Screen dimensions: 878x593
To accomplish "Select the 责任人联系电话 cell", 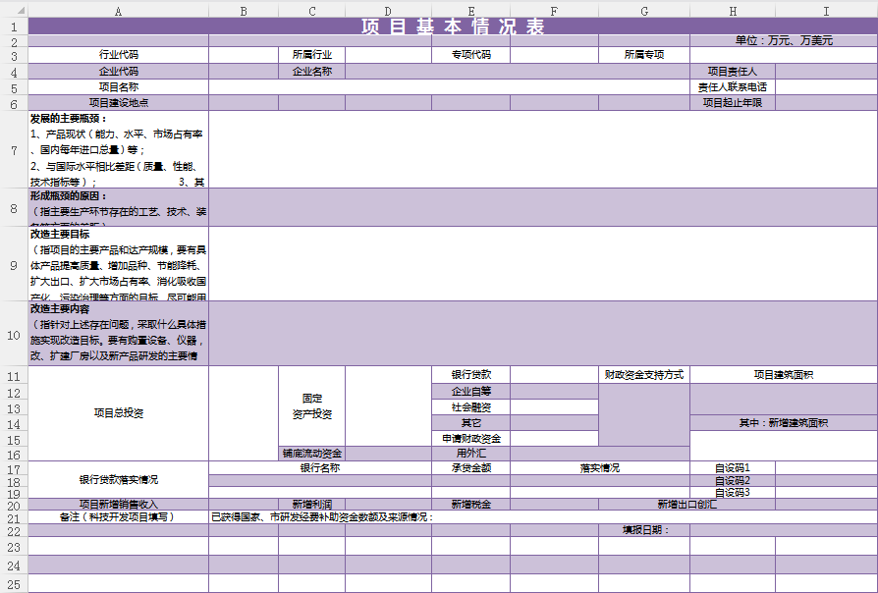I will coord(732,87).
